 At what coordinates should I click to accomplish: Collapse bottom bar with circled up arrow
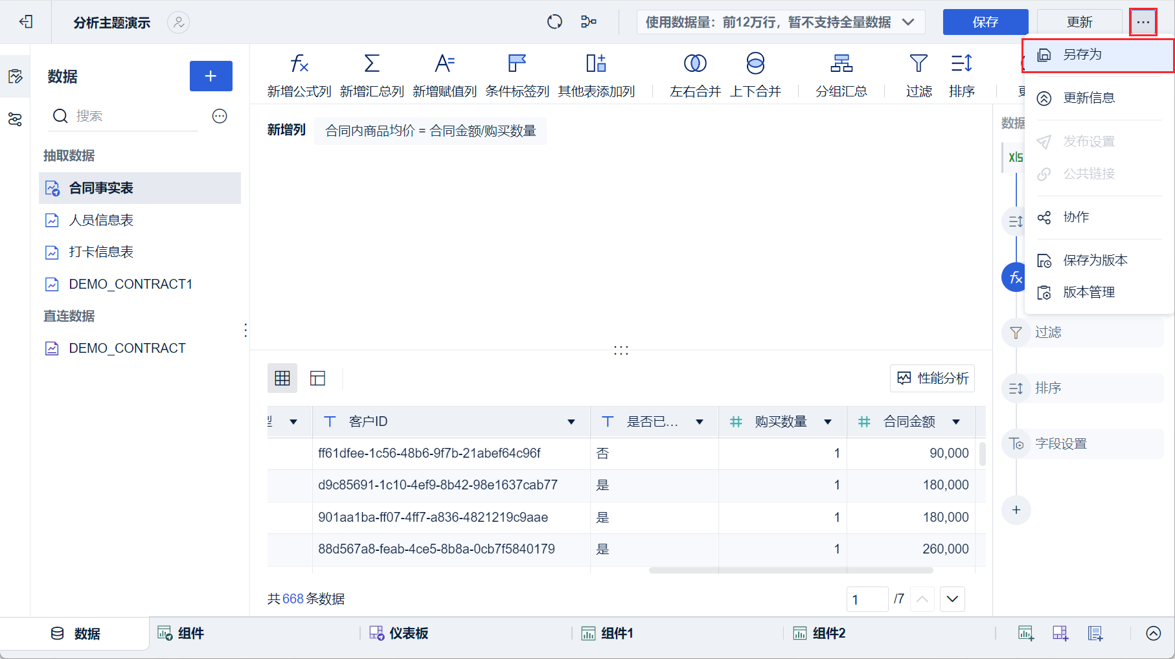coord(1154,634)
